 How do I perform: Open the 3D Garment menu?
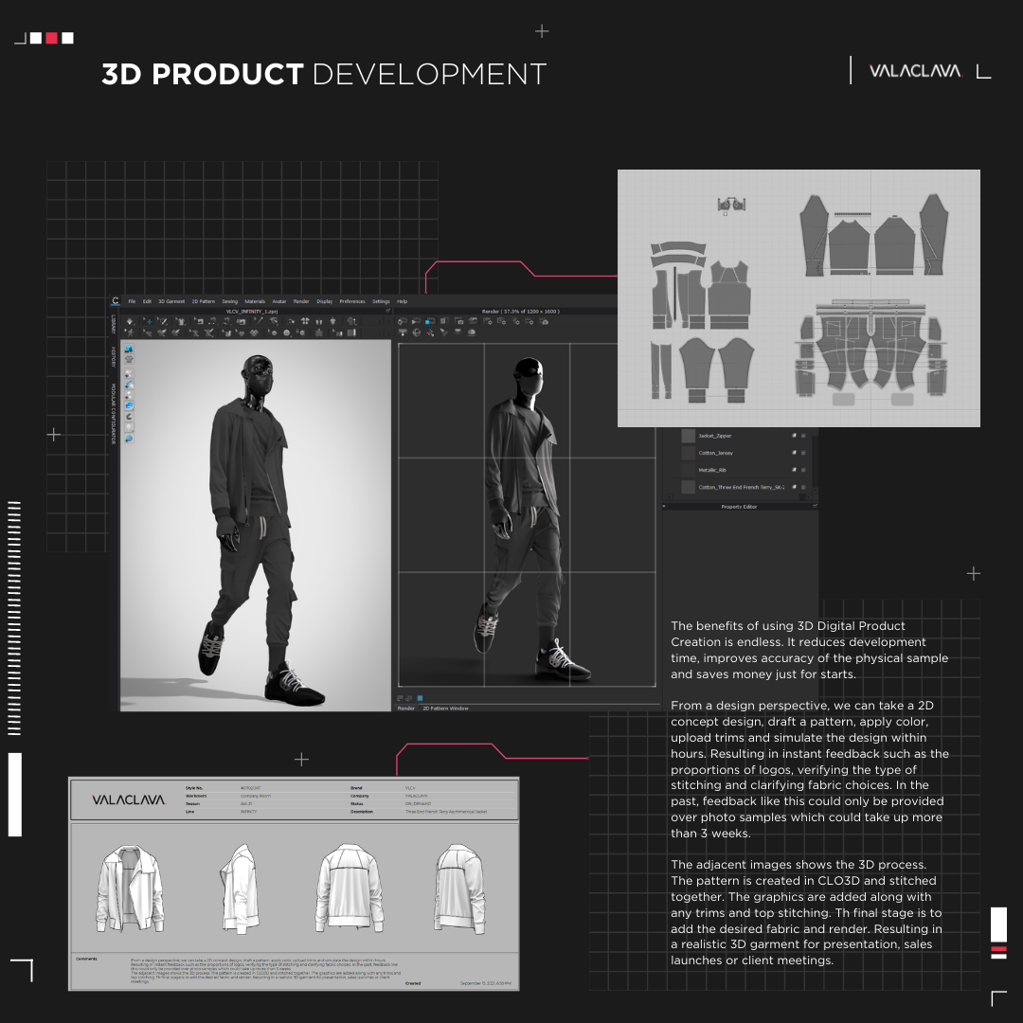171,301
